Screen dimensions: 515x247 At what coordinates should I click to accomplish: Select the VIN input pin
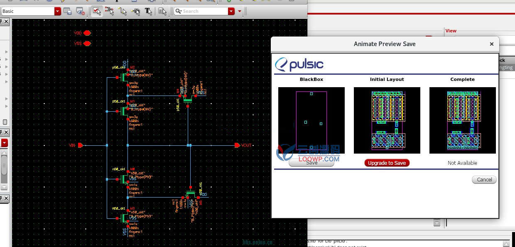(81, 145)
